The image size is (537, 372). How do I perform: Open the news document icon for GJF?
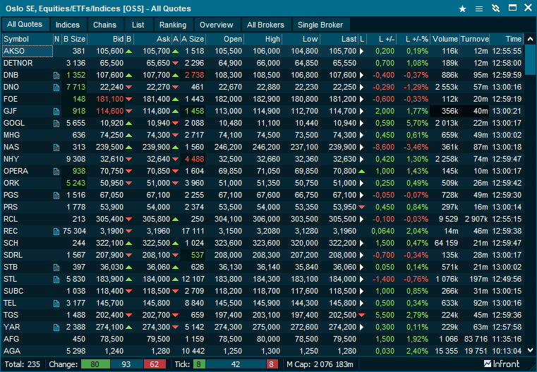point(56,112)
